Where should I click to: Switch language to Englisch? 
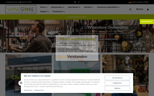coord(146,2)
